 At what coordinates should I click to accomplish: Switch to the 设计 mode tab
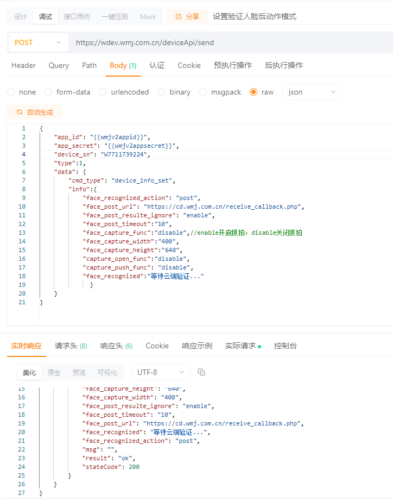coord(20,17)
